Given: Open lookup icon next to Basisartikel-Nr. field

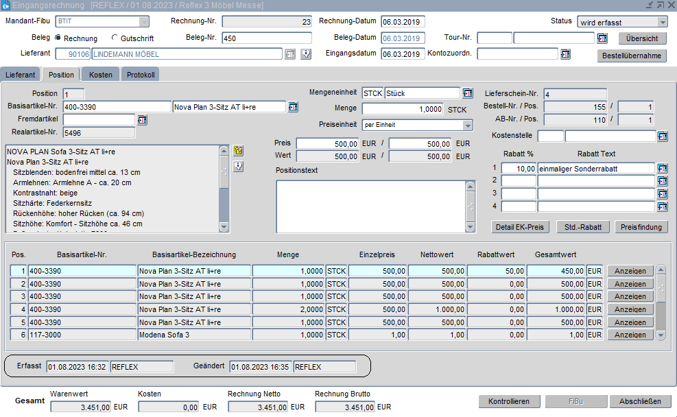Looking at the screenshot, I should point(293,107).
